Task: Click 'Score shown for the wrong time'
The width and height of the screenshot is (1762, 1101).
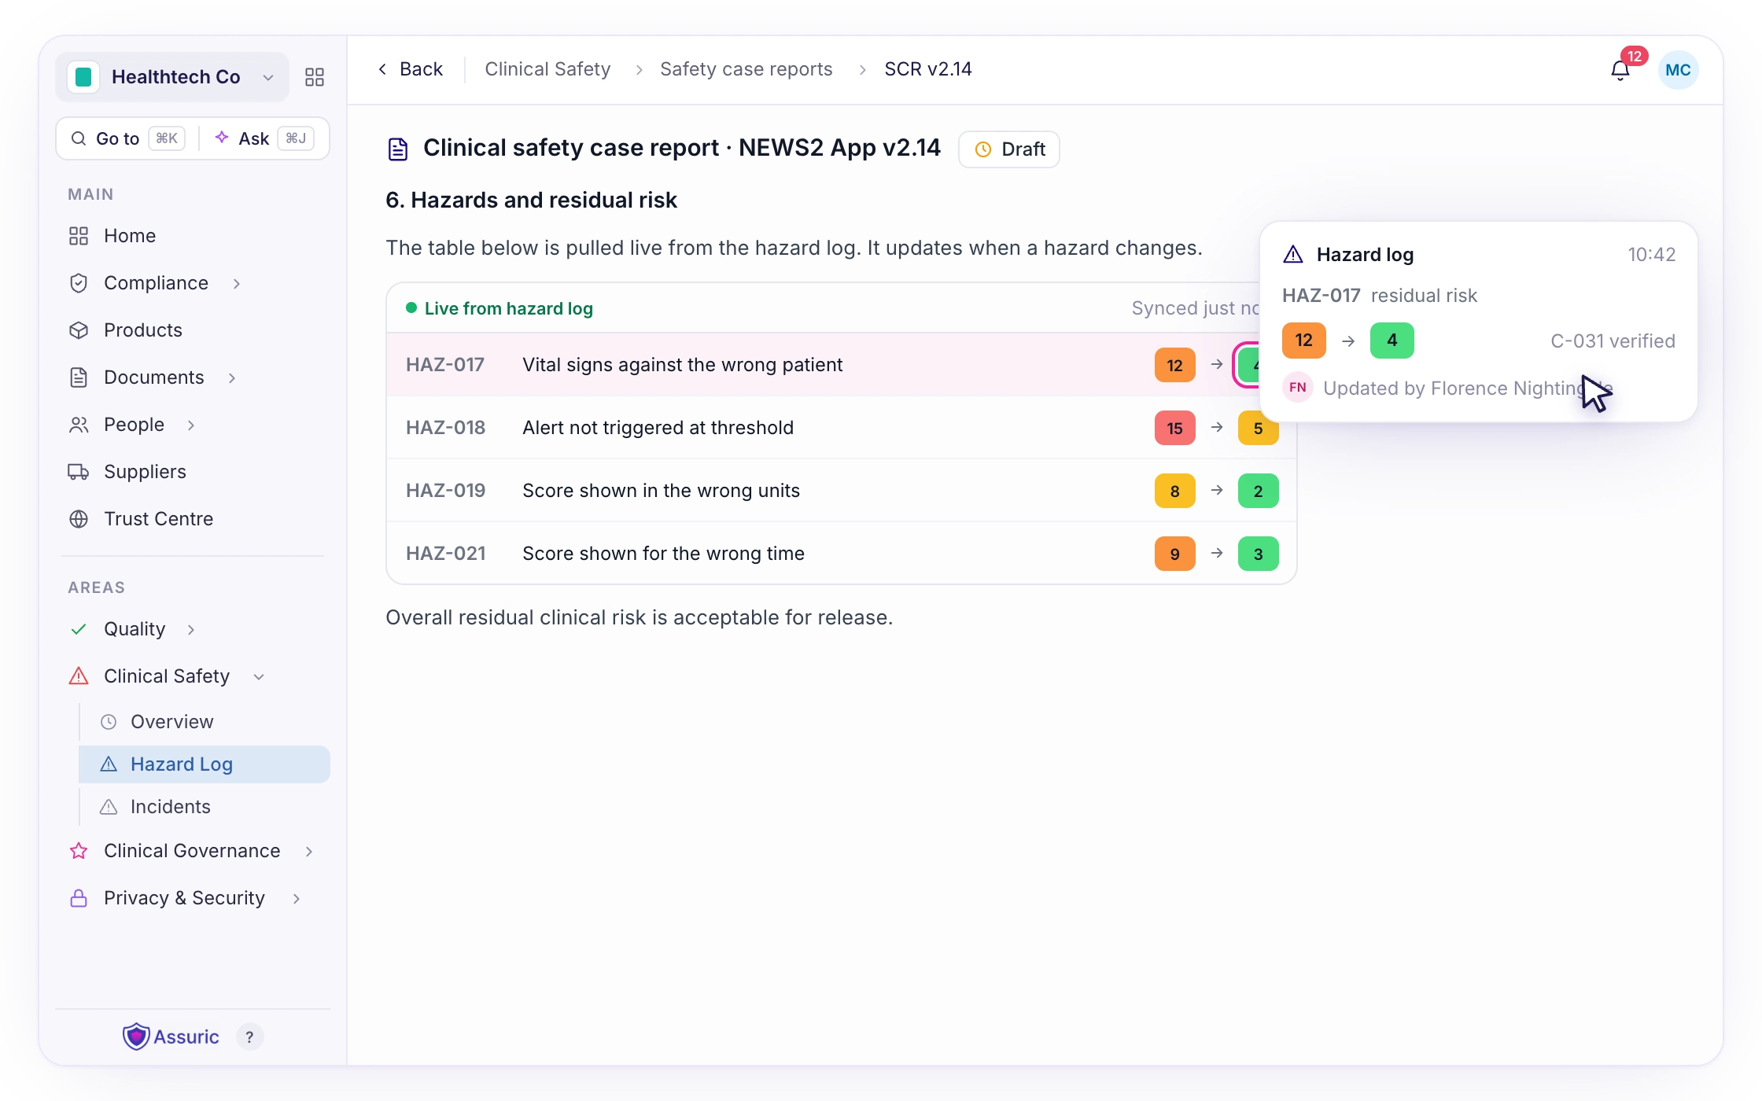Action: (x=663, y=554)
